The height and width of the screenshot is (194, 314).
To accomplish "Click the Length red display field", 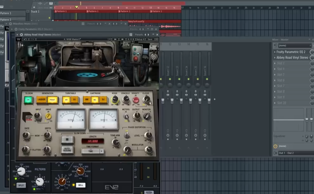I will coord(93,141).
